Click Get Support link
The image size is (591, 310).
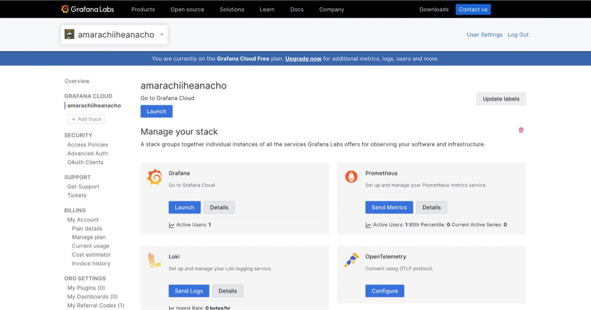(x=83, y=186)
